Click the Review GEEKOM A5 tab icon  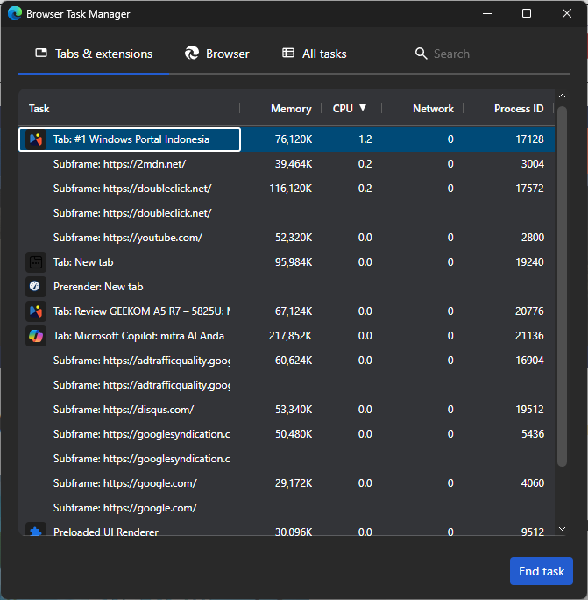click(36, 311)
